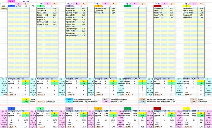Click the +/0/- header cell
212x128 pixels.
(33, 6)
